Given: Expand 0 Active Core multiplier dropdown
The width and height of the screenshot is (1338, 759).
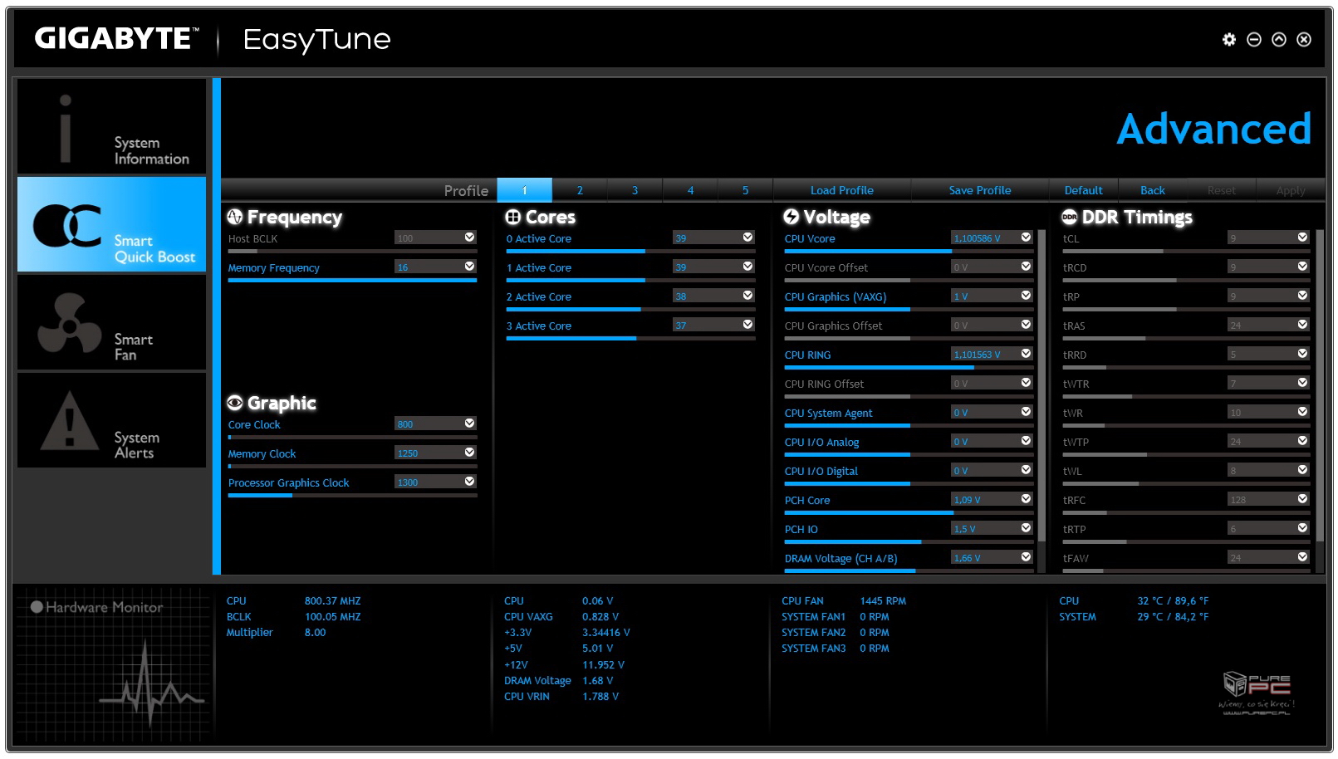Looking at the screenshot, I should click(x=747, y=237).
